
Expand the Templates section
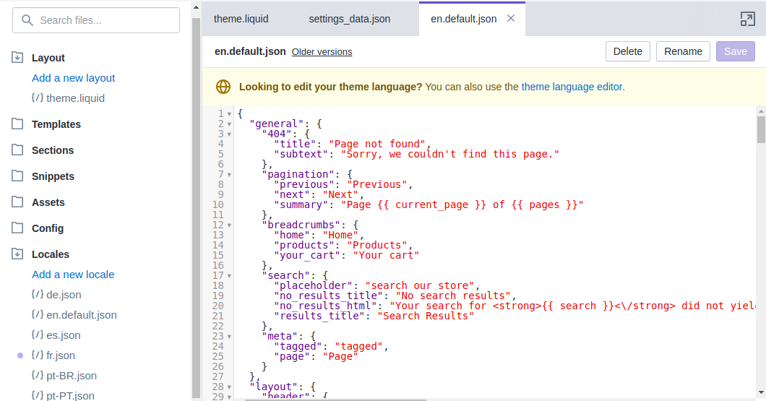coord(56,124)
